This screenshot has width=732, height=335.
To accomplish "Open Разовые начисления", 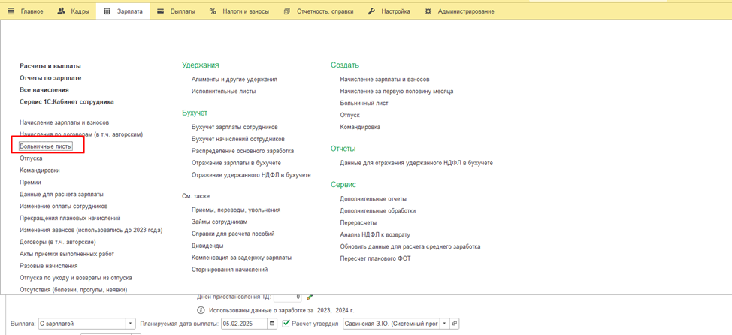I will (49, 266).
